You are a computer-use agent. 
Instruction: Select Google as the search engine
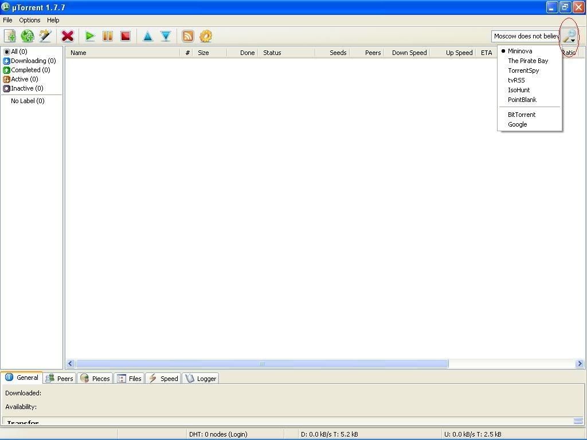pos(517,124)
